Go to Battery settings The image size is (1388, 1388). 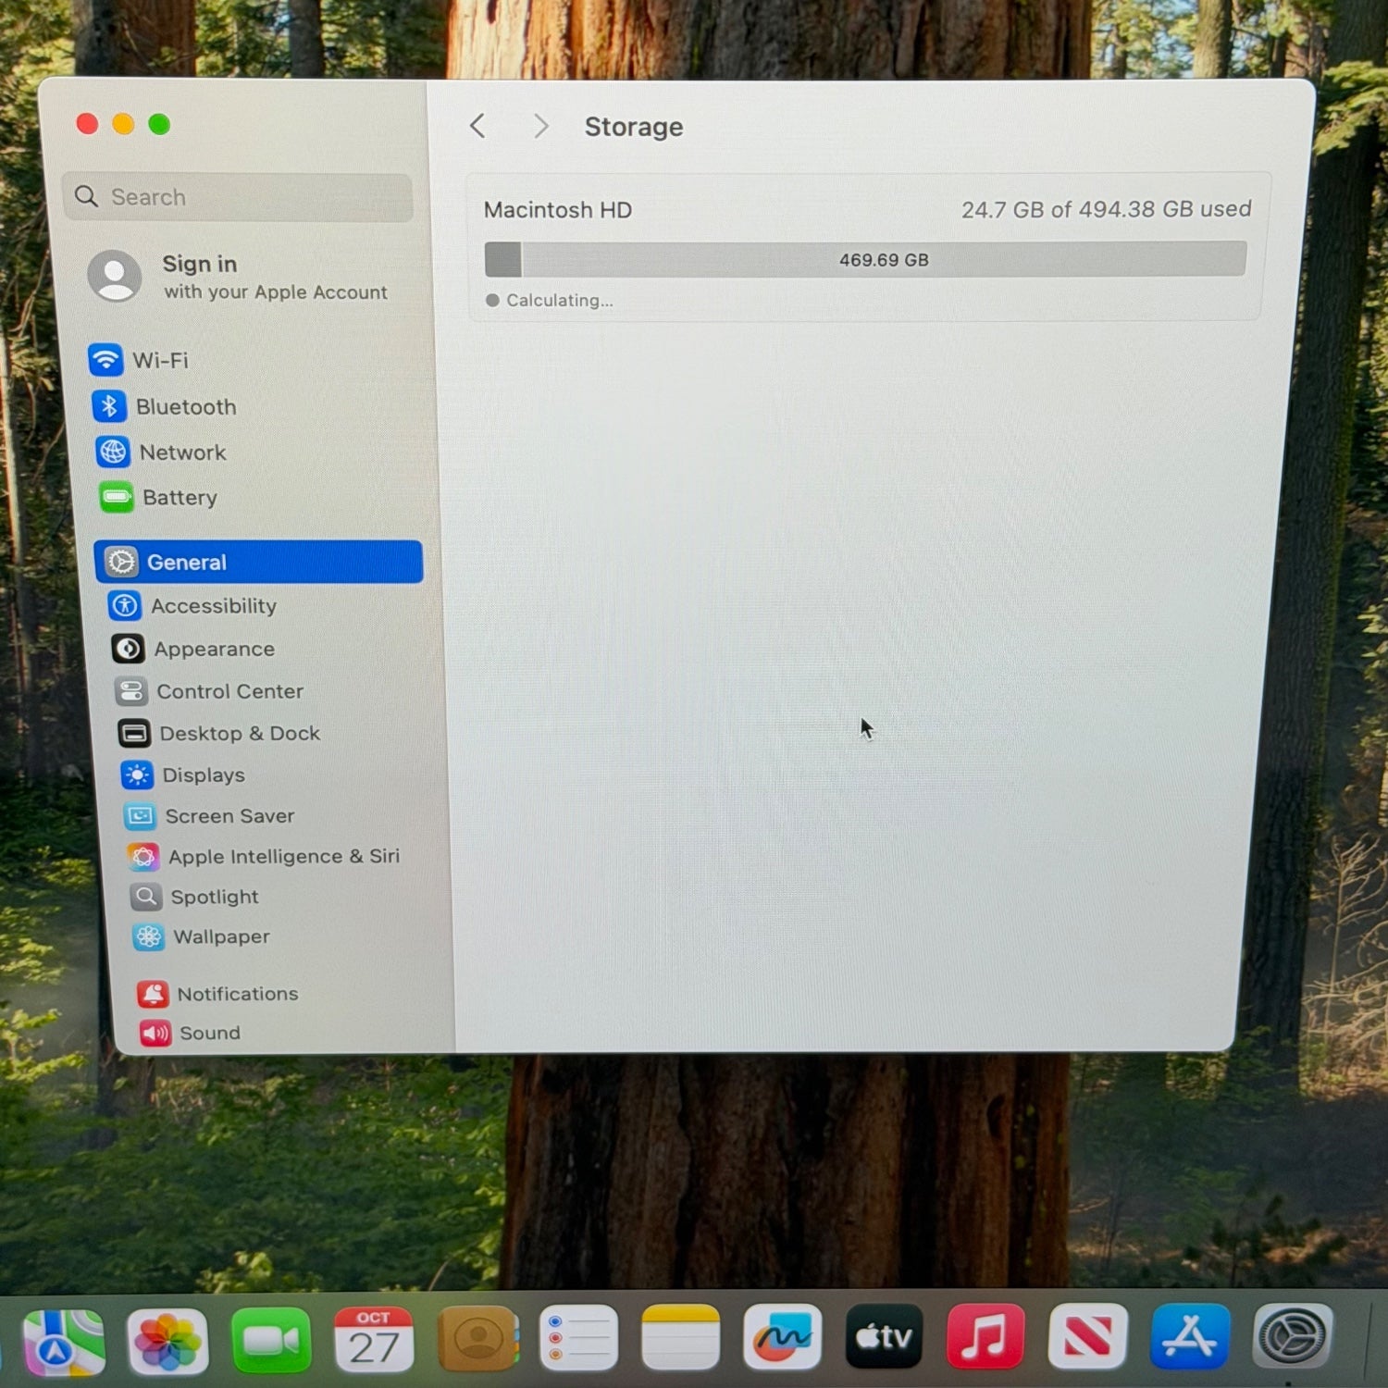179,498
